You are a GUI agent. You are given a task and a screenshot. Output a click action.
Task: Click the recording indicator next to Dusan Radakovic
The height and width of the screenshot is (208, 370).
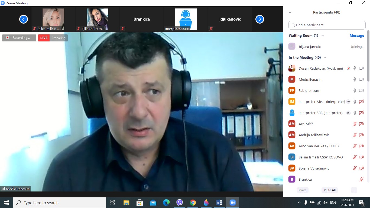tap(348, 68)
